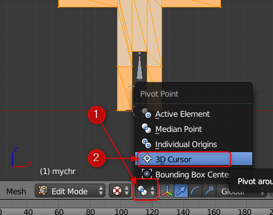Click timeline frame number 180

click(244, 212)
